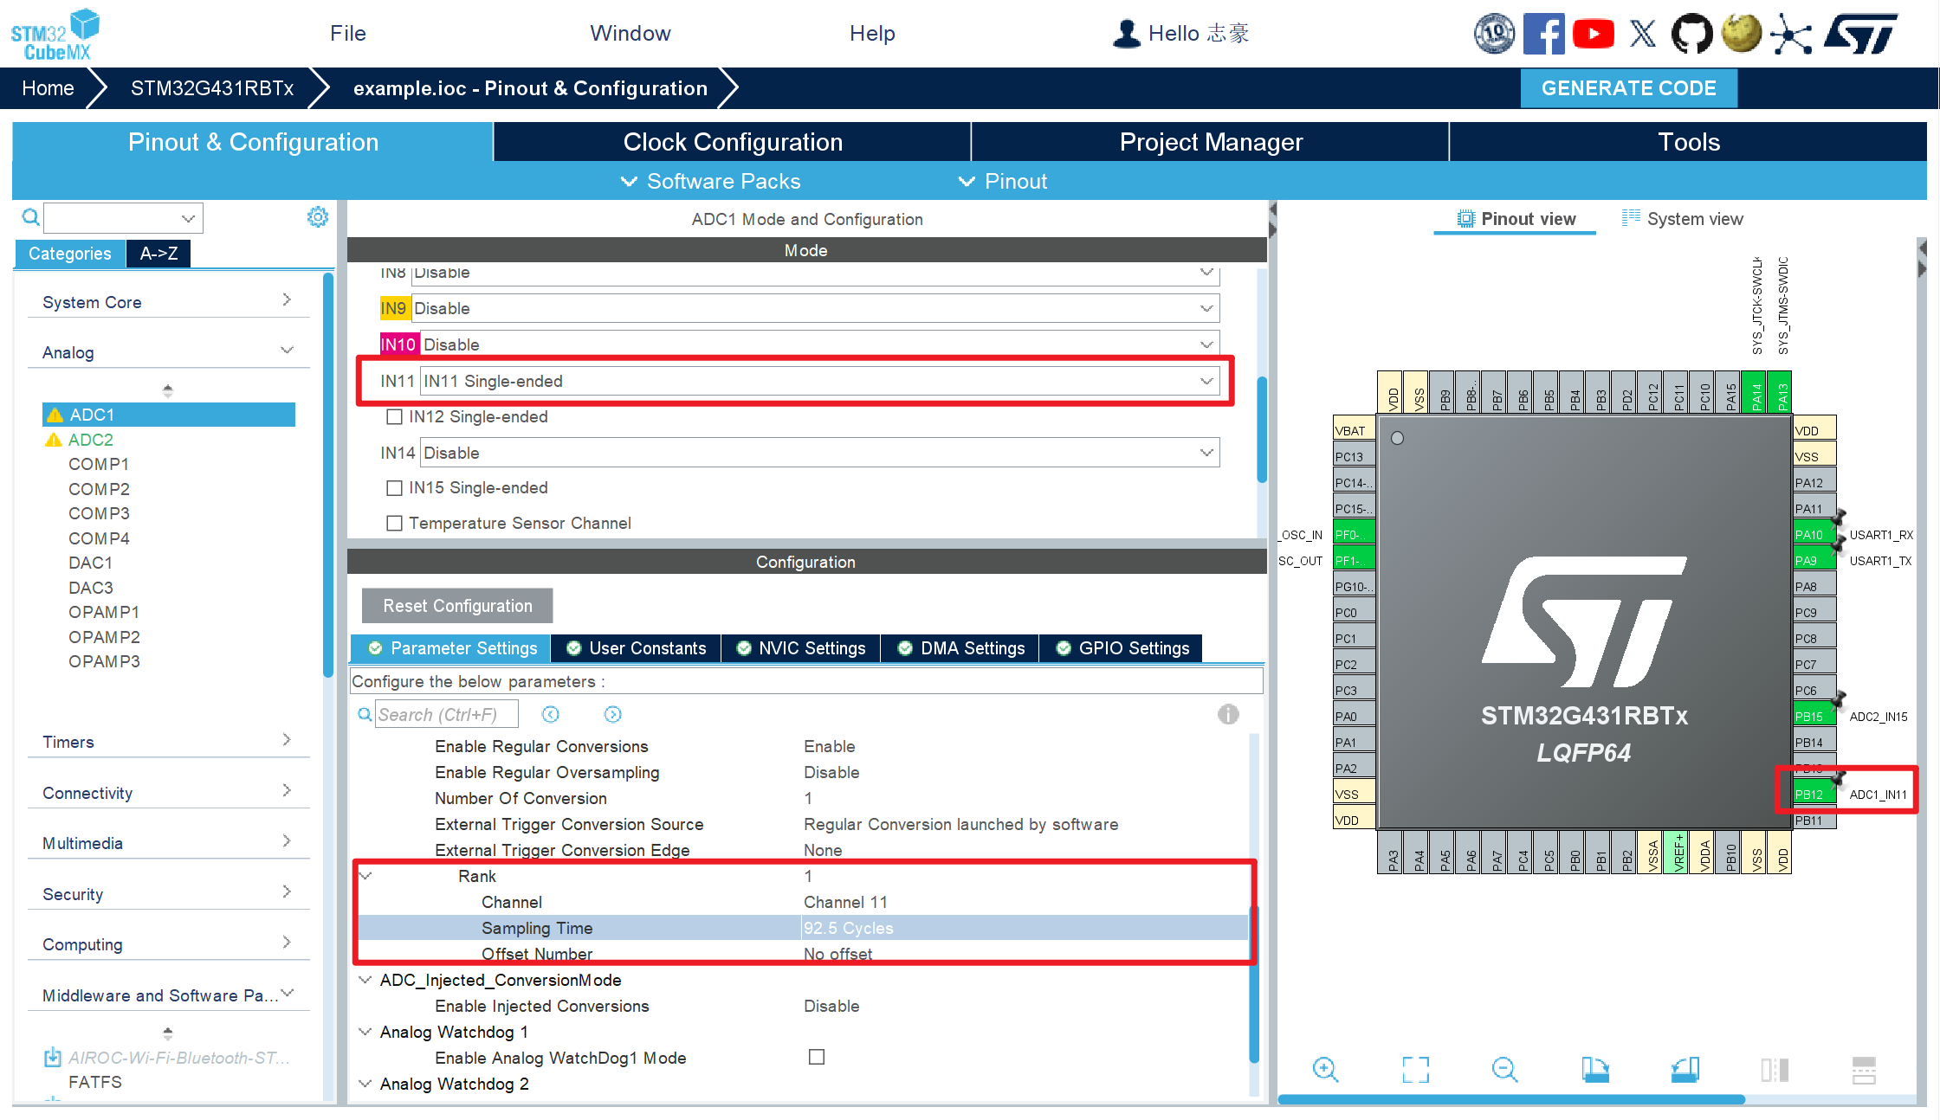Click the info icon in parameter settings
This screenshot has height=1120, width=1940.
[1228, 714]
